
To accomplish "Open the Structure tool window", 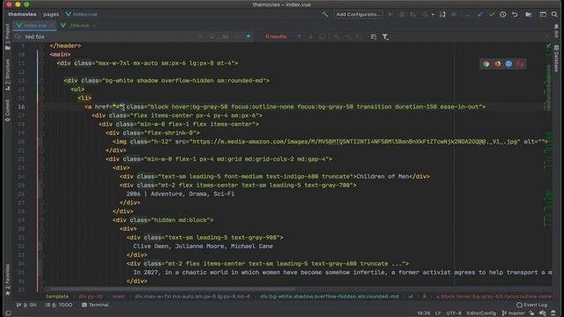I will click(8, 74).
